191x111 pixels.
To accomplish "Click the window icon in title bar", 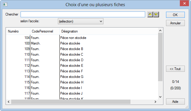I will pyautogui.click(x=5, y=4).
